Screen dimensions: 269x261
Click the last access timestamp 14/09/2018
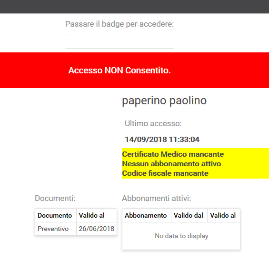pyautogui.click(x=162, y=140)
